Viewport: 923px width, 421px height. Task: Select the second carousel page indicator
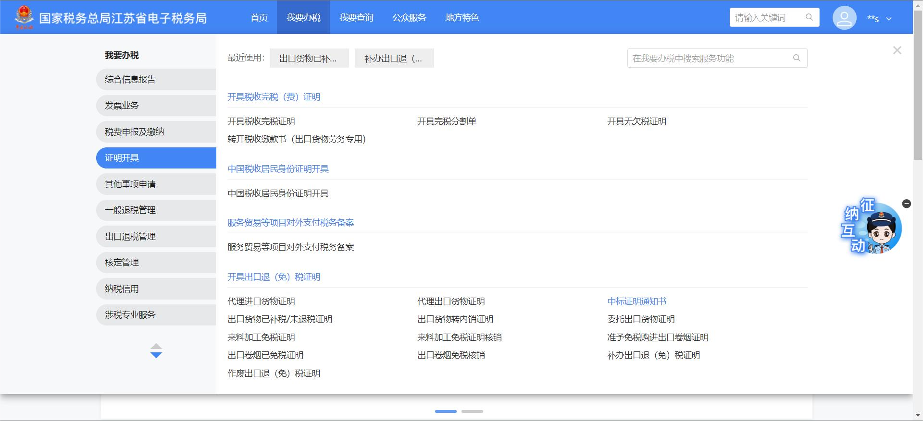pyautogui.click(x=472, y=411)
